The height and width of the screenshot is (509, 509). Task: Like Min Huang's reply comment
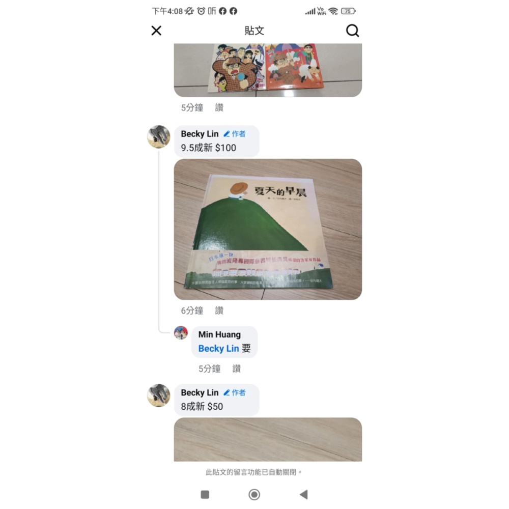[237, 369]
